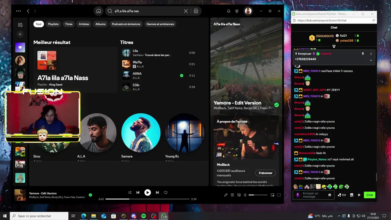The height and width of the screenshot is (220, 391).
Task: Collapse the Kick gift leaderboard
Action: pos(334,46)
